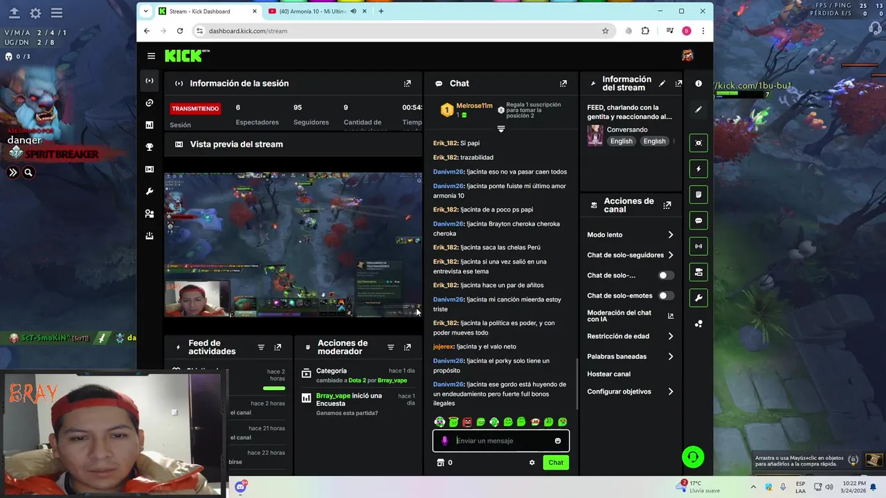Edit stream info with the panel's pencil icon

tap(662, 84)
